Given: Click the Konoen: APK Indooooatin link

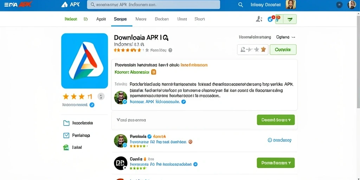Looking at the screenshot, I should click(x=155, y=102).
